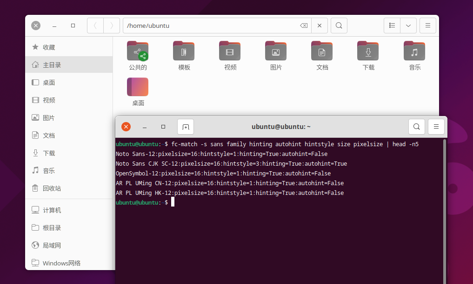Go to 桌面 in the sidebar
The height and width of the screenshot is (284, 473).
69,83
